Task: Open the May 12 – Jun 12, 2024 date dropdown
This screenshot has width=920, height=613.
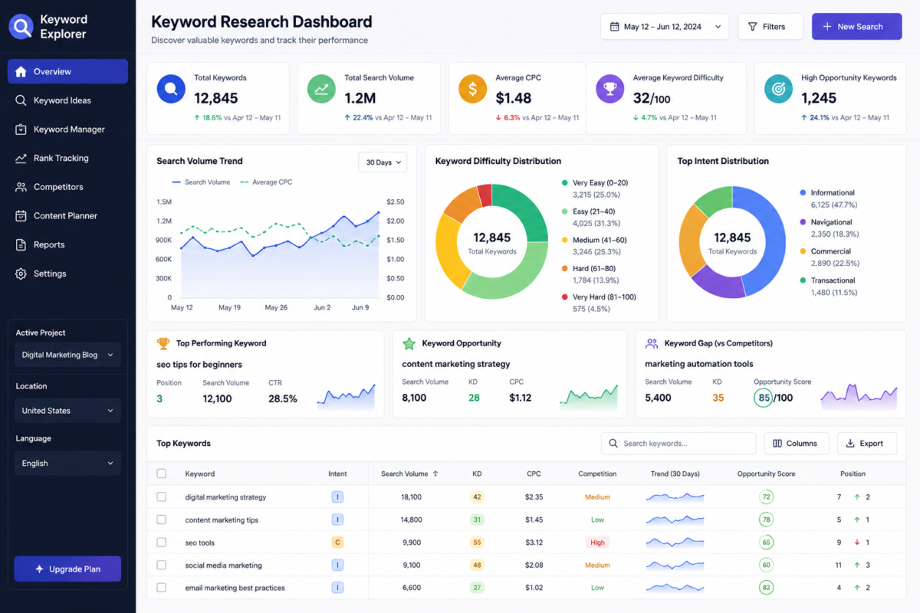Action: pyautogui.click(x=665, y=27)
